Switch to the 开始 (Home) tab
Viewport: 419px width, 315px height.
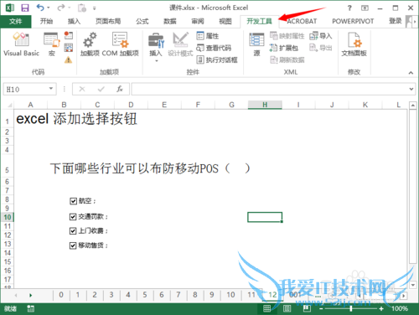(x=46, y=21)
